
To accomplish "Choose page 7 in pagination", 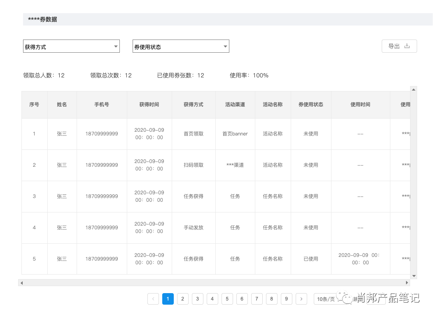I will 257,299.
